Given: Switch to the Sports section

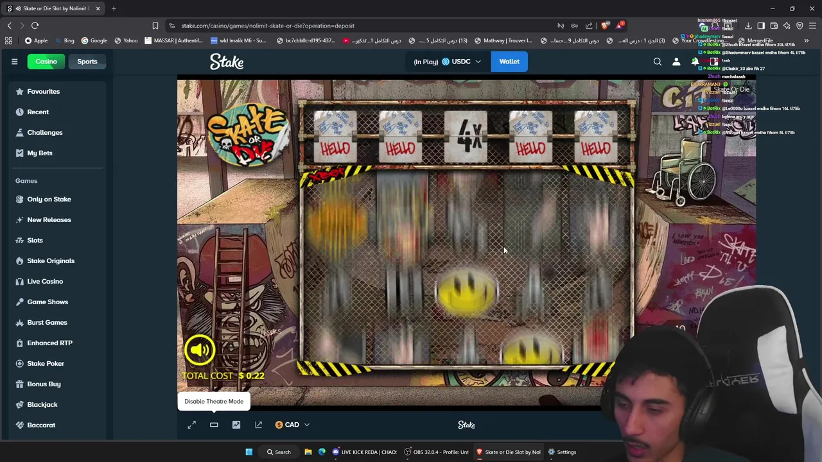Looking at the screenshot, I should [87, 62].
